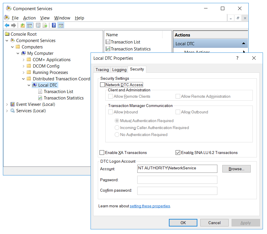Viewport: 267px width, 234px height.
Task: Open the 'setting these properties' link
Action: pos(150,206)
